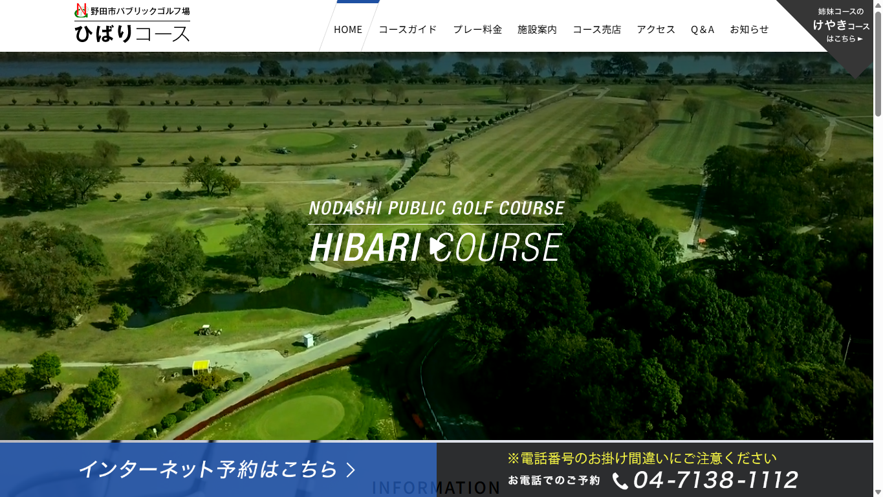Go to プレー料金 page
883x497 pixels.
[477, 29]
